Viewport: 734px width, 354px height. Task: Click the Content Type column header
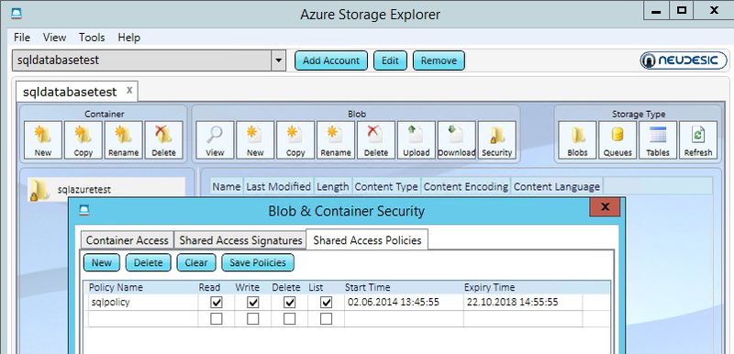click(386, 186)
